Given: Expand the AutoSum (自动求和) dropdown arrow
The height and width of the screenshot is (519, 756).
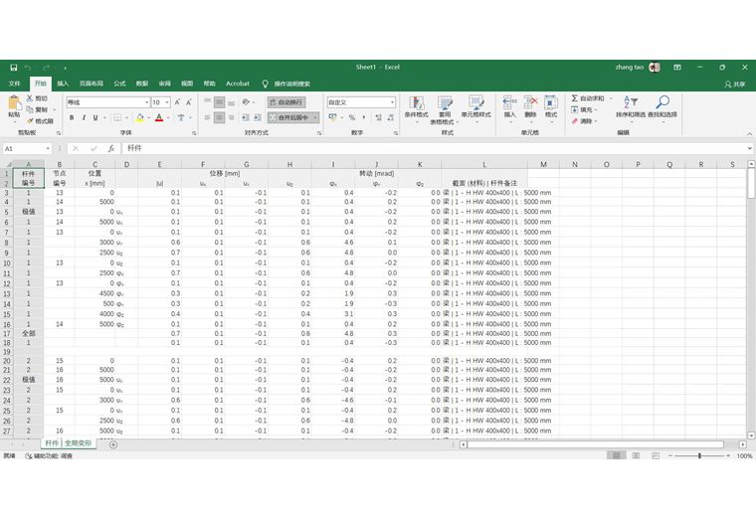Looking at the screenshot, I should coord(611,98).
